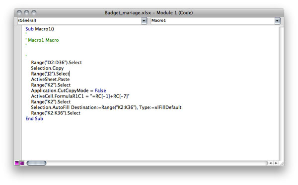Open the Macro1 procedure dropdown arrow
This screenshot has height=185, width=298.
(278, 20)
